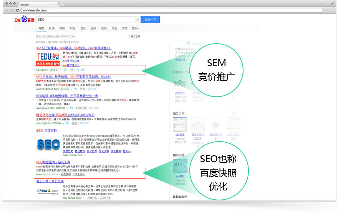The image size is (338, 213).
Task: Click the SEO book cover thumbnail
Action: (180, 166)
